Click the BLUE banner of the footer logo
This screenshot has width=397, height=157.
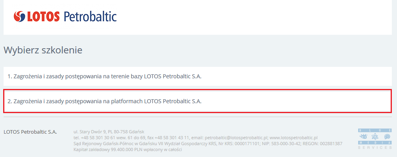coord(375,130)
